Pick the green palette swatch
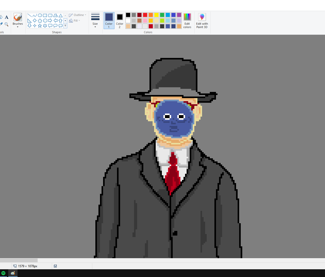 [x=162, y=15]
